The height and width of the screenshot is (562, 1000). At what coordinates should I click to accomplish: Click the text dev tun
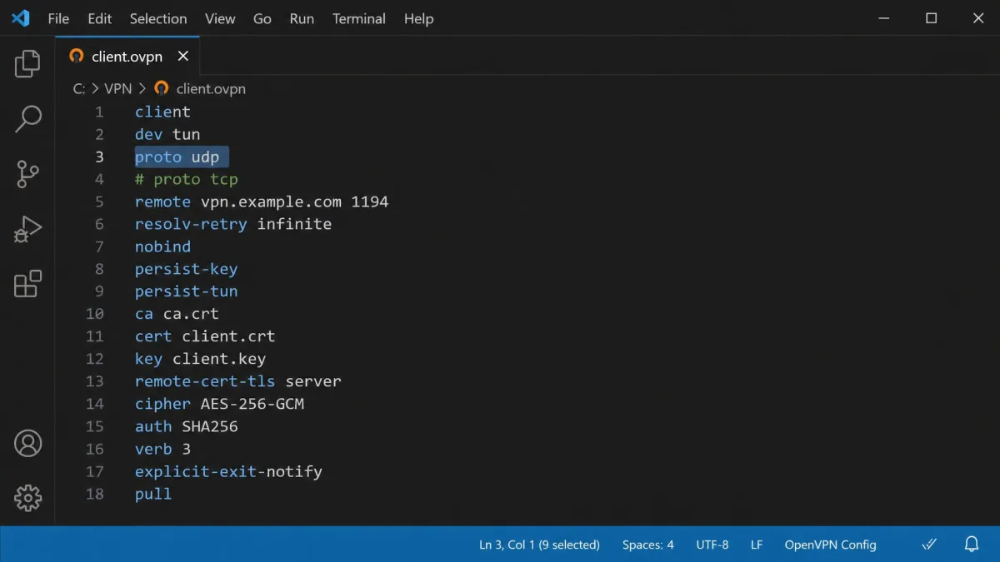click(x=167, y=134)
